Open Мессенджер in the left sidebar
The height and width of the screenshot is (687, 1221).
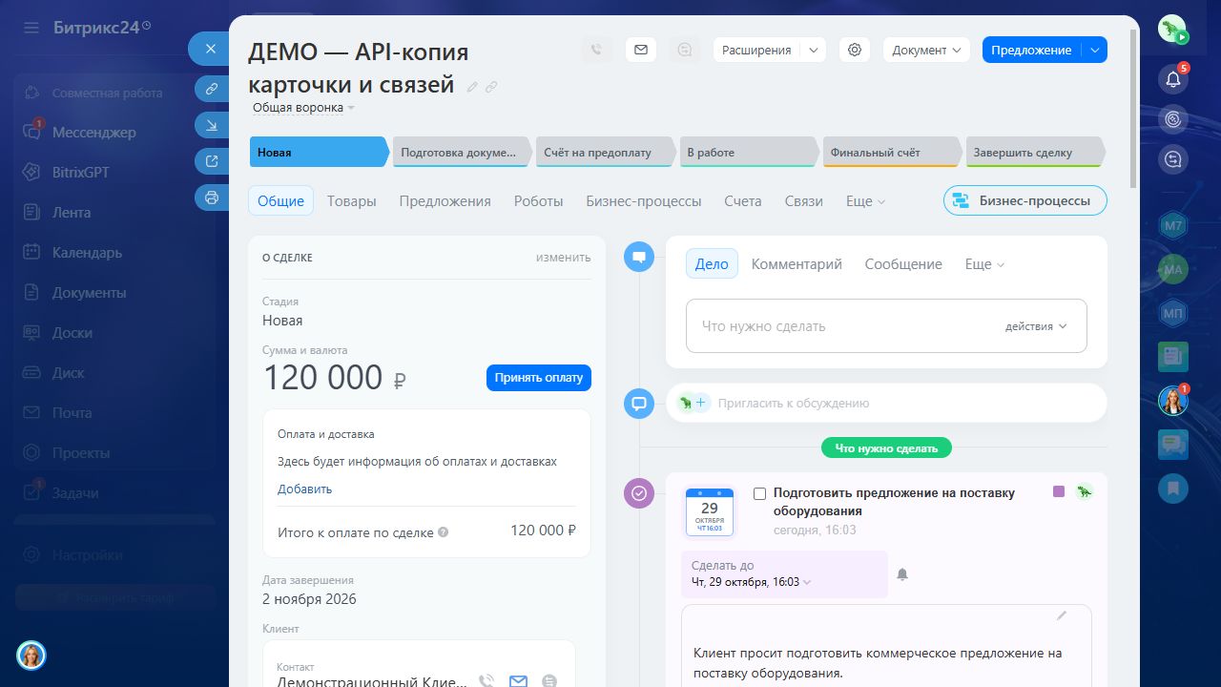pos(94,133)
